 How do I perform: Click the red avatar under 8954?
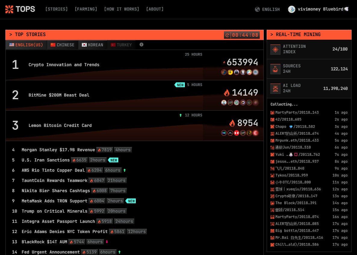[x=237, y=133]
